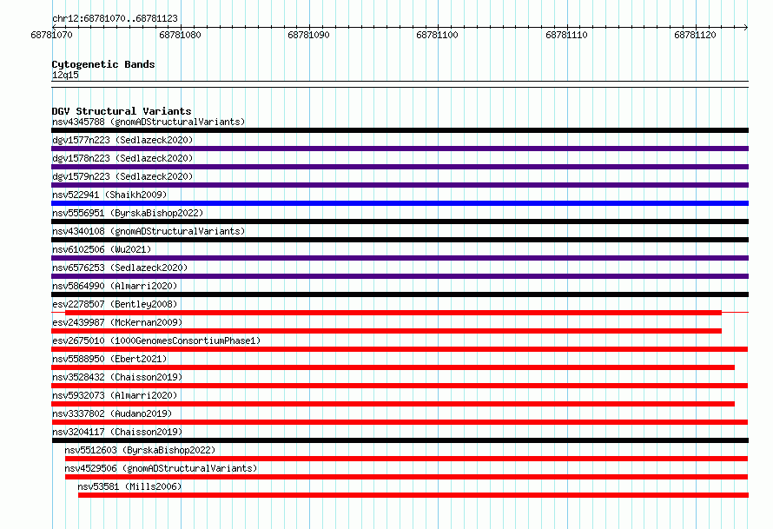Screen dimensions: 773x529
Task: Click ruler position 68781090
Action: [x=309, y=35]
